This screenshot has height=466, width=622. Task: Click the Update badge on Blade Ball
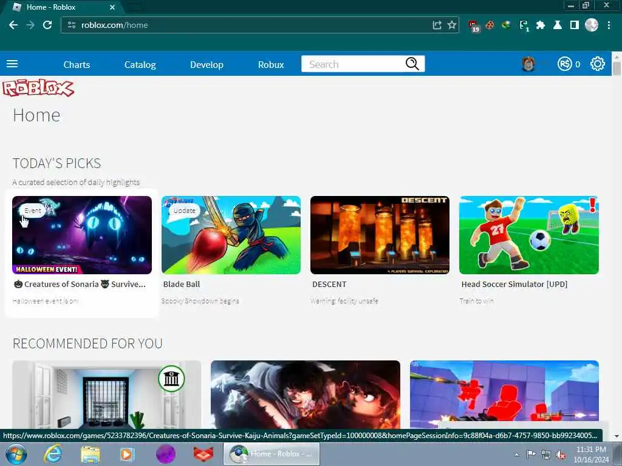(184, 211)
